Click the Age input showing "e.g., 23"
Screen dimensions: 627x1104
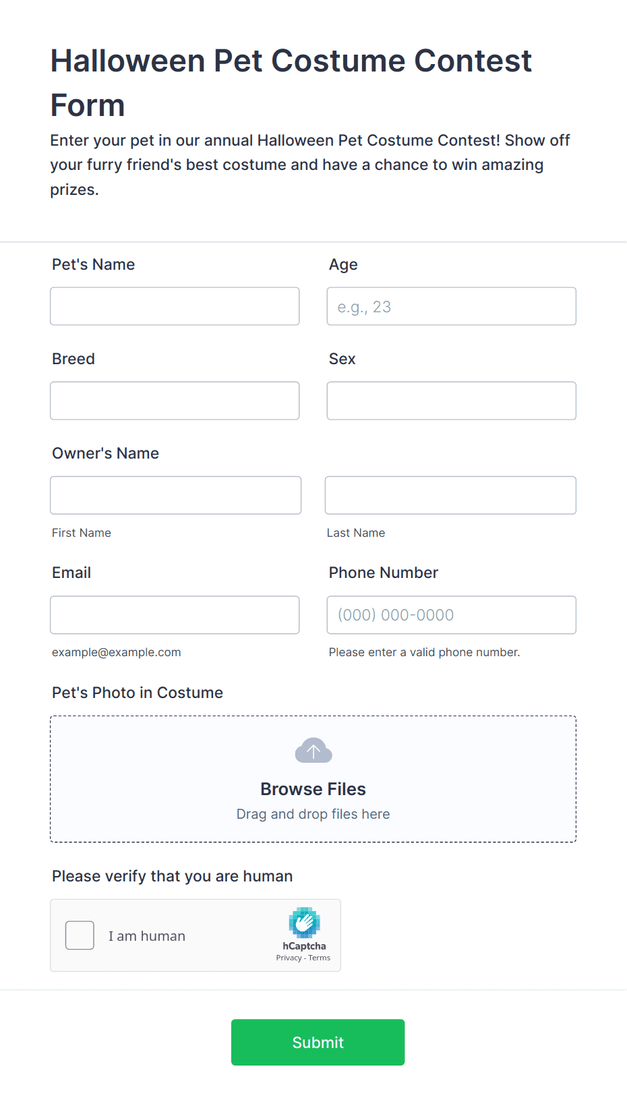(x=451, y=306)
